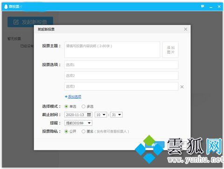224x169 pixels.
Task: Open the feedback icon in the title bar
Action: point(203,7)
